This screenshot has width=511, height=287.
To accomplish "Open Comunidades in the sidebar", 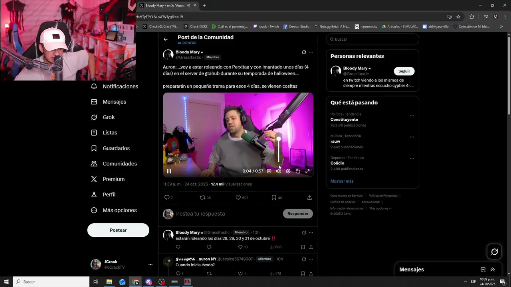I will coord(114,164).
